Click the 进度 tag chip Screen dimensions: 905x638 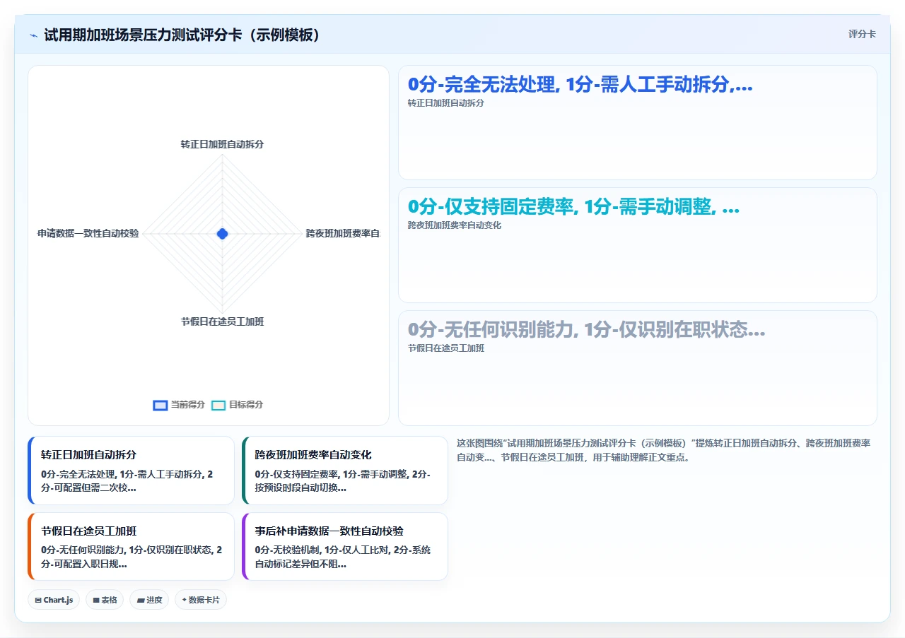149,600
